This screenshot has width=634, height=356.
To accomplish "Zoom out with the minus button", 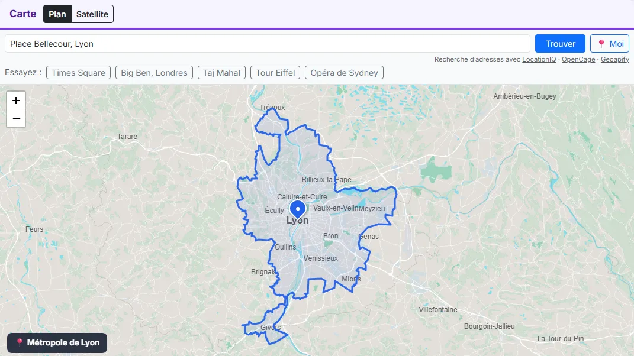I will tap(16, 118).
